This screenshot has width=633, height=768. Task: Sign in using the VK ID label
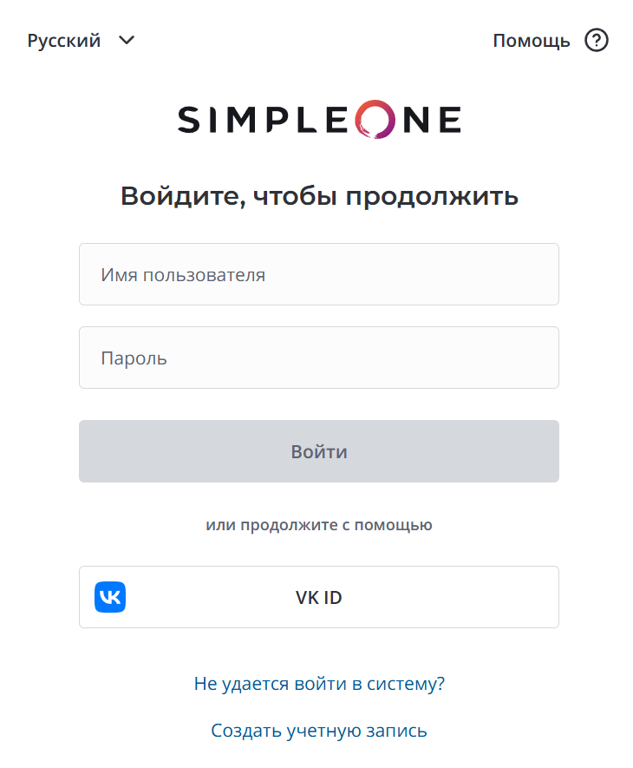319,597
